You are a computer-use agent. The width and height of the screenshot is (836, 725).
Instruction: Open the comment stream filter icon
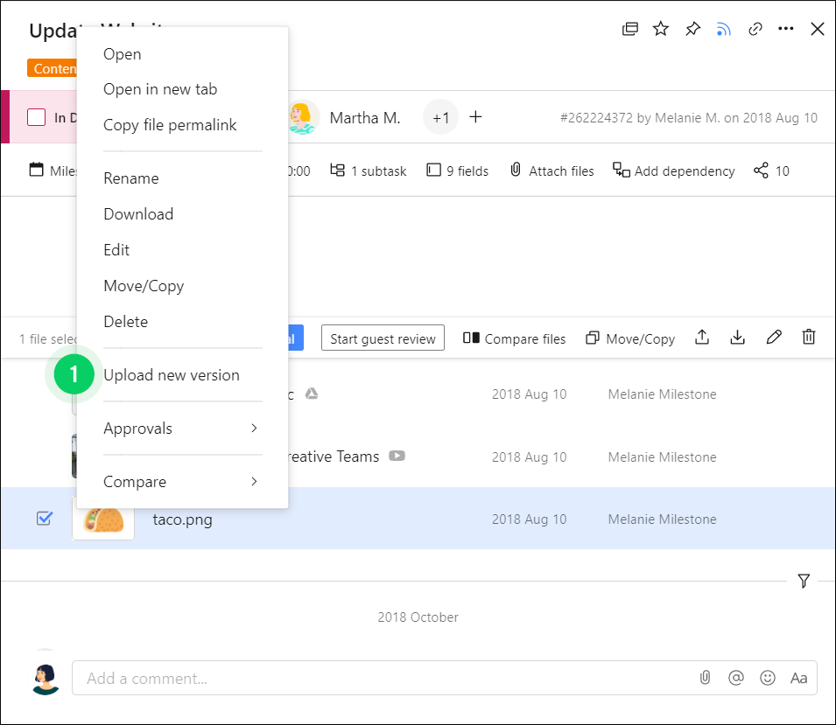coord(804,581)
